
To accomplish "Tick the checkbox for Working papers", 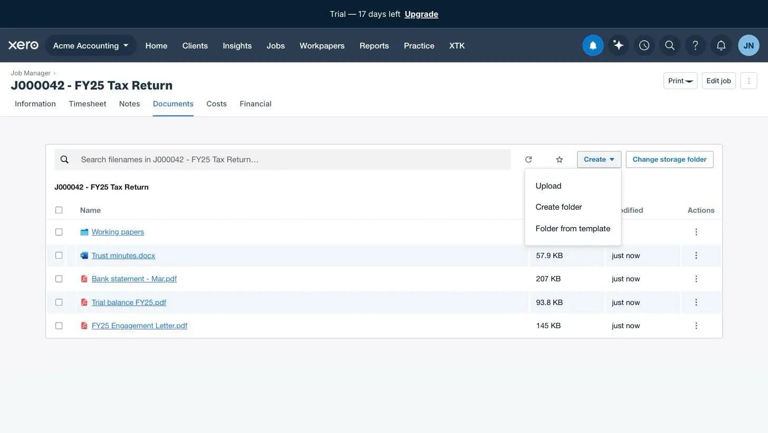I will (x=59, y=232).
